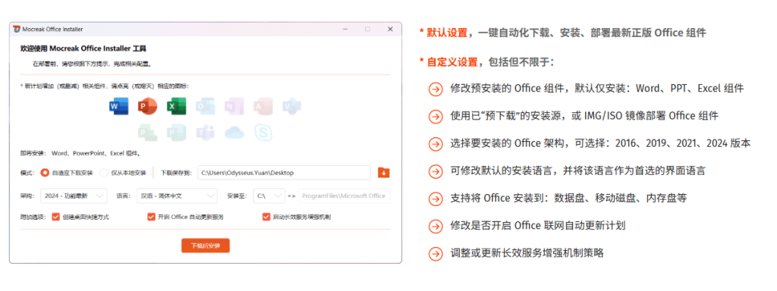777x291 pixels.
Task: Toggle the Word component icon
Action: coord(118,106)
